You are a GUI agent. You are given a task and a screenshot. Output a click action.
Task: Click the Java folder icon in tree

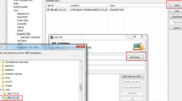coord(3,90)
